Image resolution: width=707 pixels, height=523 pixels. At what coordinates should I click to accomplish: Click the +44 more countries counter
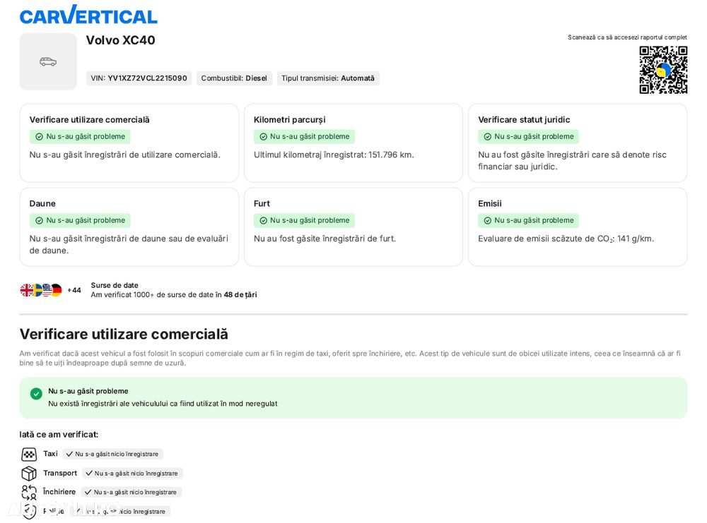(x=74, y=290)
